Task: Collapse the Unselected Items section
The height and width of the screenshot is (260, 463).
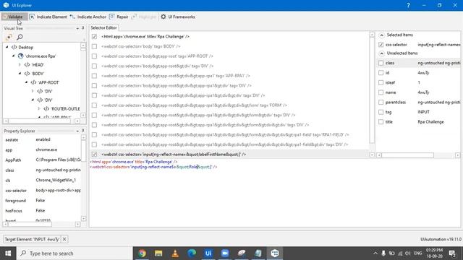Action: [381, 53]
